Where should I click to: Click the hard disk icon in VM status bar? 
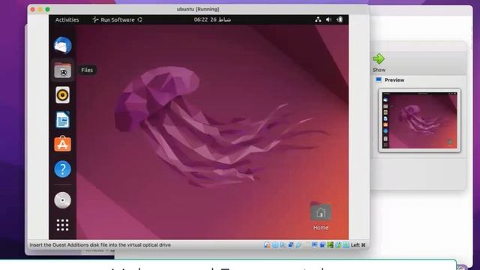(267, 245)
